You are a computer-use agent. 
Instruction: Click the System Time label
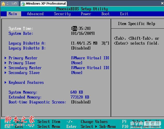coord(21,29)
